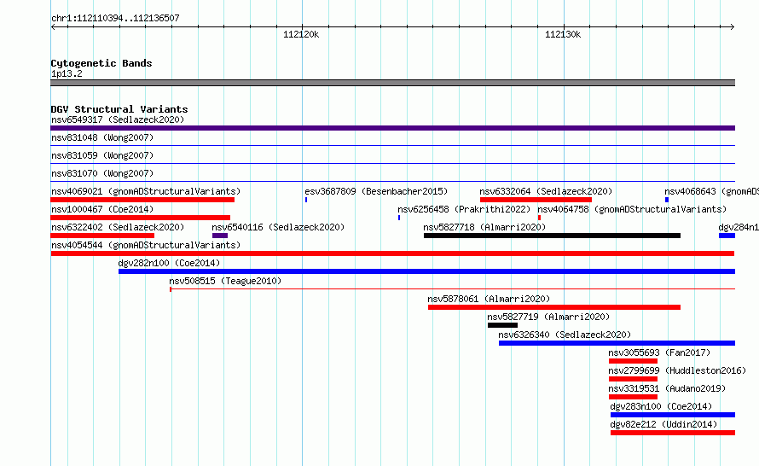Click the DGV Structural Variants track title

pyautogui.click(x=119, y=109)
